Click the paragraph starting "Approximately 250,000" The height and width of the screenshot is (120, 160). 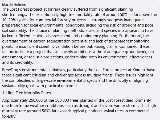[x=80, y=108]
